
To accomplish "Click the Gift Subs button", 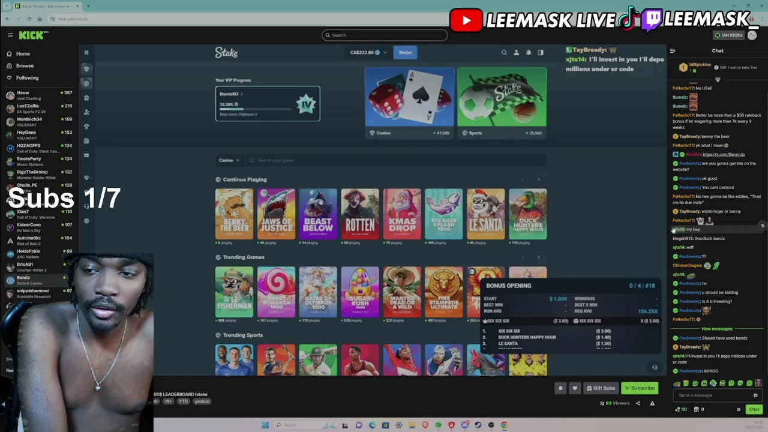I will pos(601,388).
